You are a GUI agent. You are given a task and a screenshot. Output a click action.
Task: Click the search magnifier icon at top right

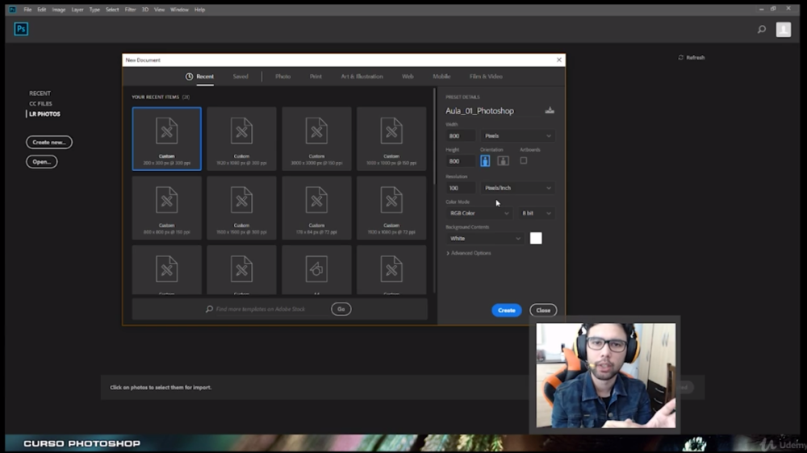coord(762,29)
